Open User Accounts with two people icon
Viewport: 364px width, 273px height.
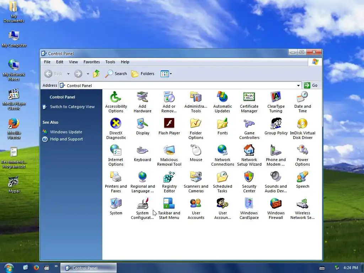point(196,209)
